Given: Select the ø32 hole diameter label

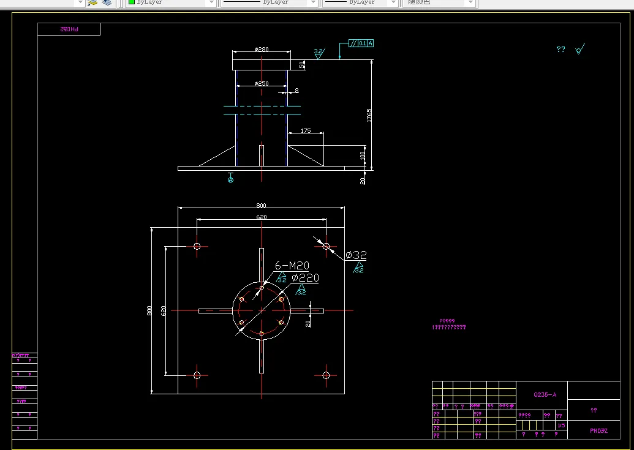Looking at the screenshot, I should [357, 255].
